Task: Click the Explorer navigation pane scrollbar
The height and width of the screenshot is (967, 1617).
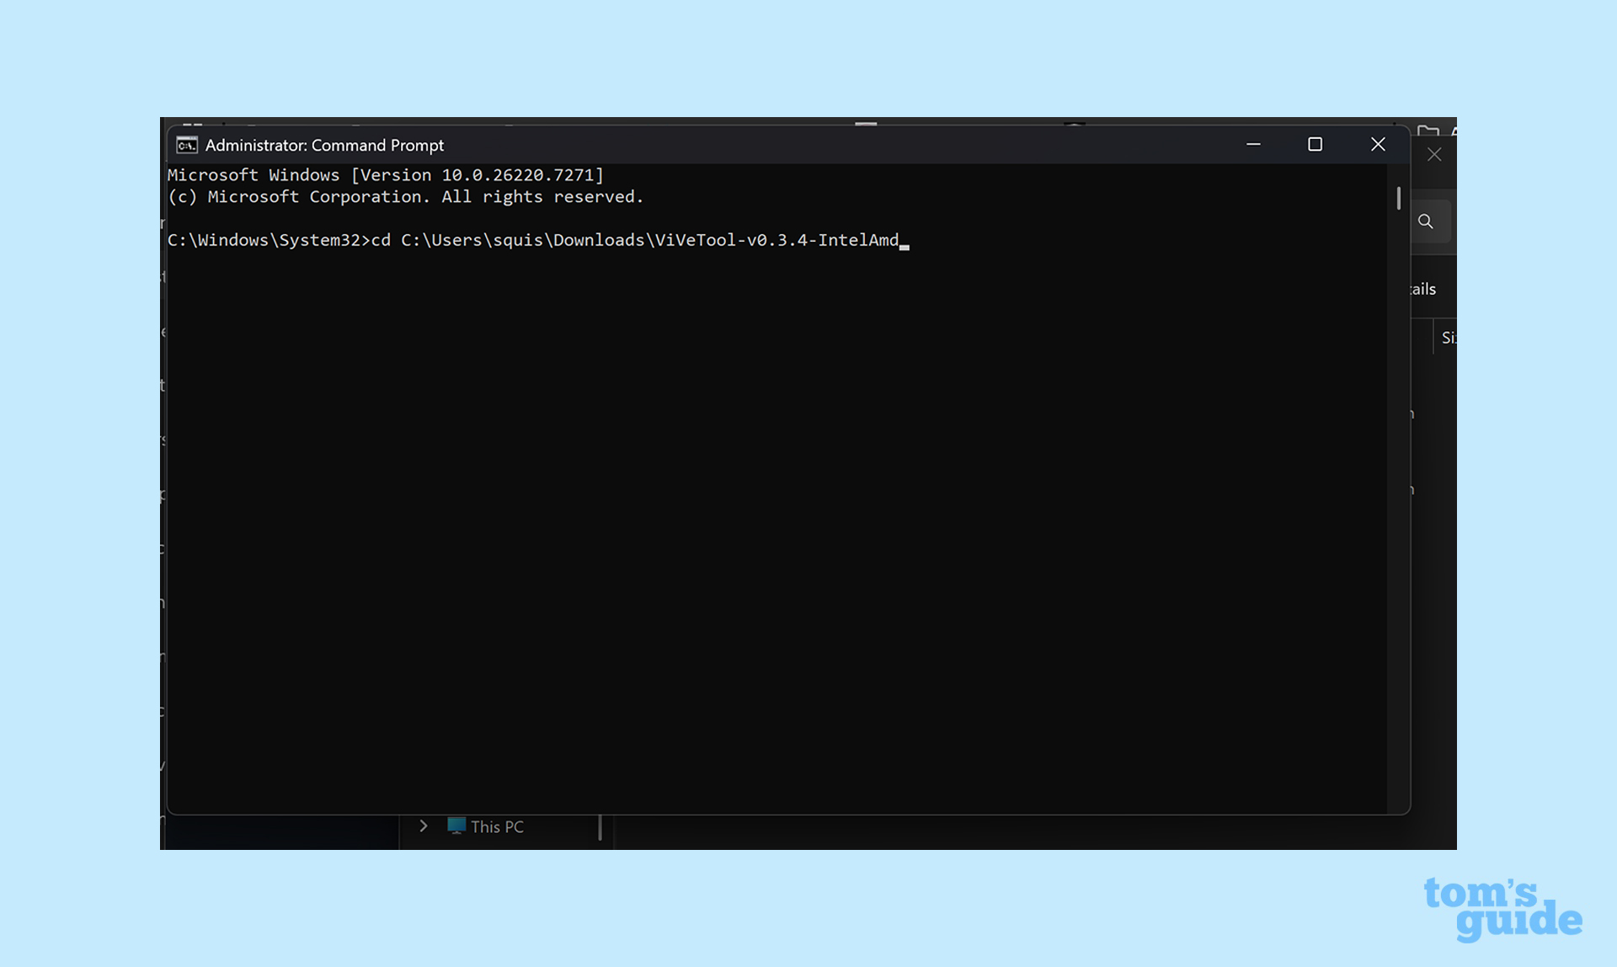Action: coord(600,827)
